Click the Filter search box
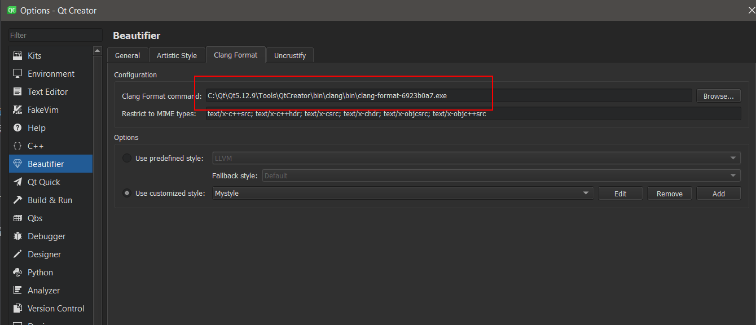Viewport: 756px width, 325px height. point(55,35)
